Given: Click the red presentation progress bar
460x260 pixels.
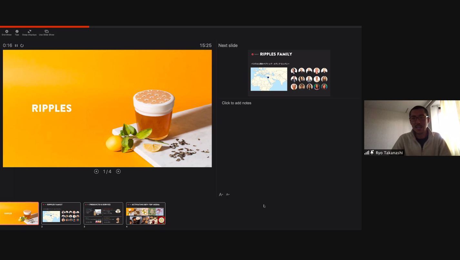Looking at the screenshot, I should 45,27.
